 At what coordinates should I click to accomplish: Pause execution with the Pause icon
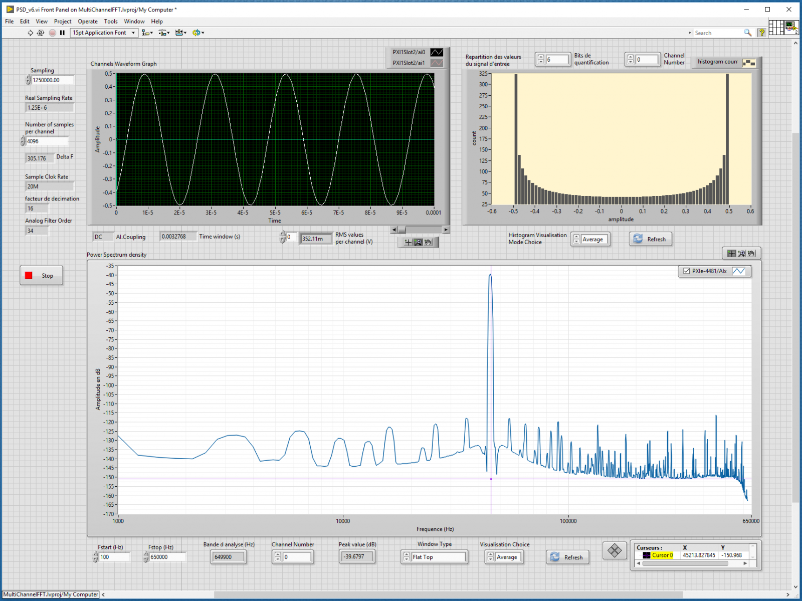(x=62, y=33)
